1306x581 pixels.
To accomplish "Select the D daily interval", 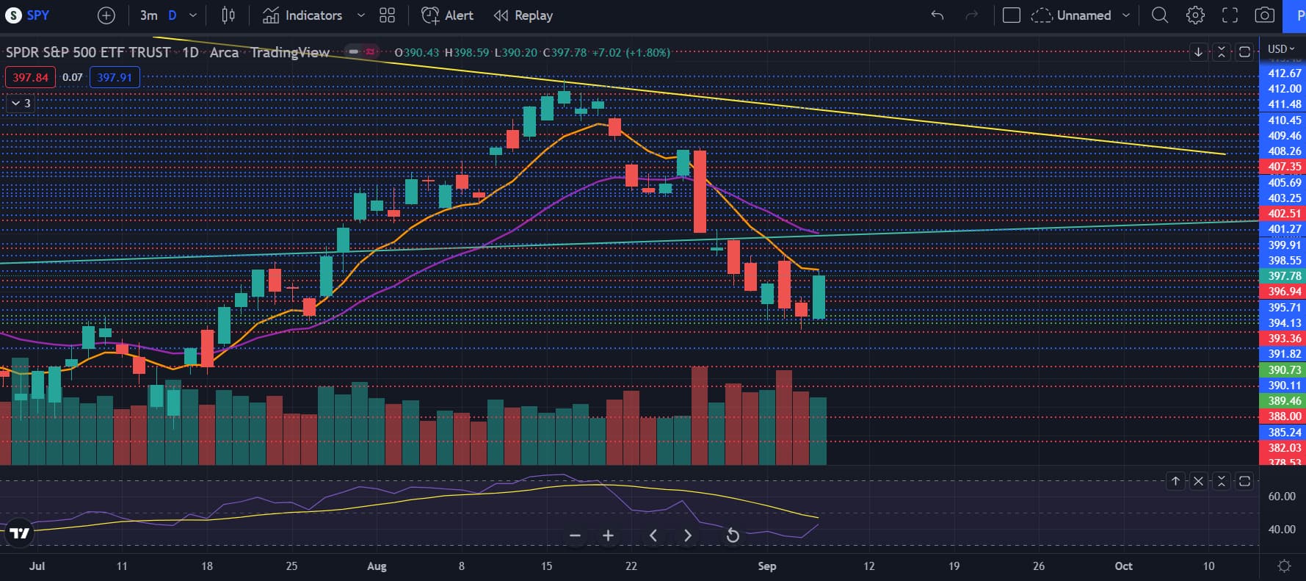I will 173,15.
